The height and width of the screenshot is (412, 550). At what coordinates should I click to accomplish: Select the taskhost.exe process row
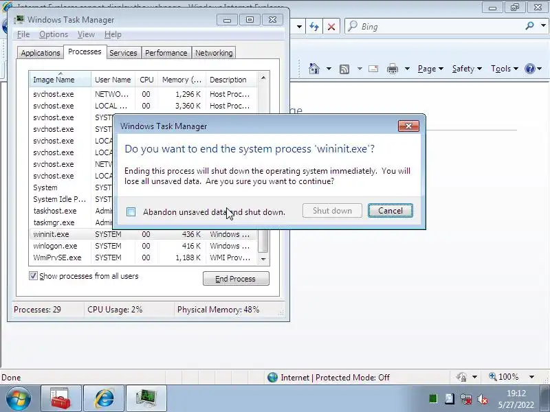pyautogui.click(x=71, y=211)
